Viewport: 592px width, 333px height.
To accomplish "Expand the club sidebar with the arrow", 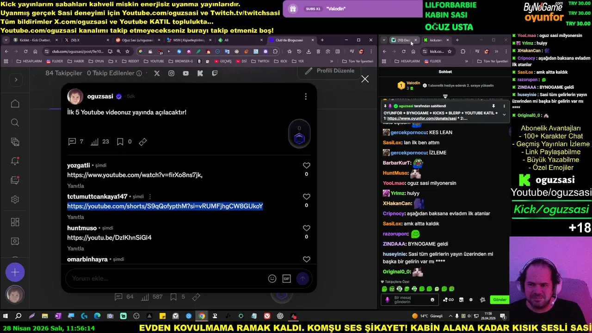I will click(16, 80).
